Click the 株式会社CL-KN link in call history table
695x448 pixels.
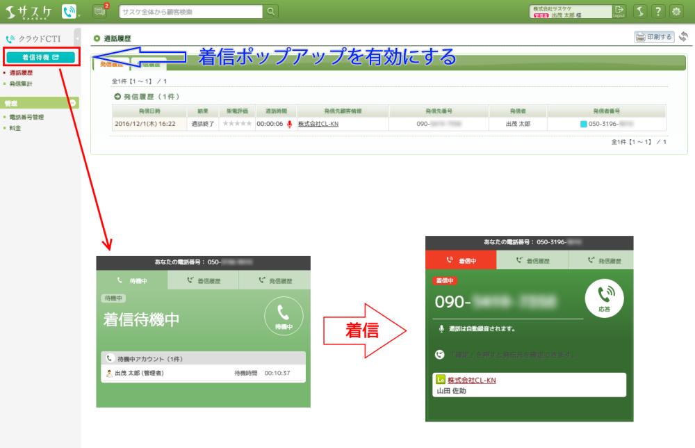pyautogui.click(x=318, y=124)
